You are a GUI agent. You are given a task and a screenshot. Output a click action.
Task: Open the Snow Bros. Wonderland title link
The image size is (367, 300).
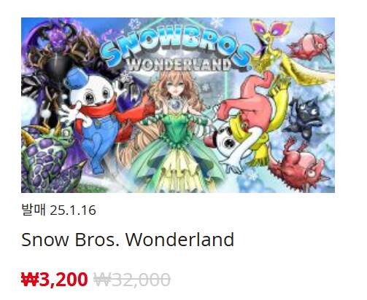click(128, 240)
